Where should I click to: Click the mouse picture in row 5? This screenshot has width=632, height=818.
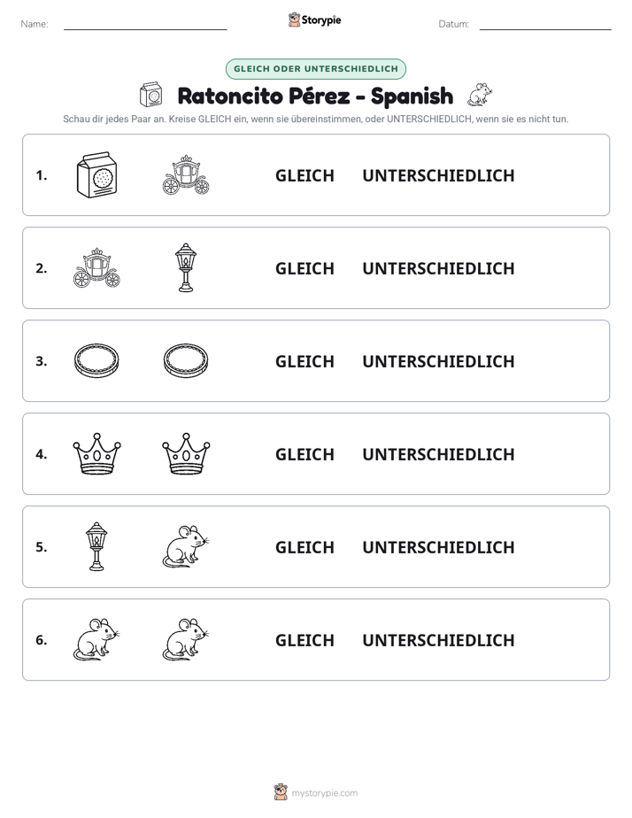coord(186,546)
